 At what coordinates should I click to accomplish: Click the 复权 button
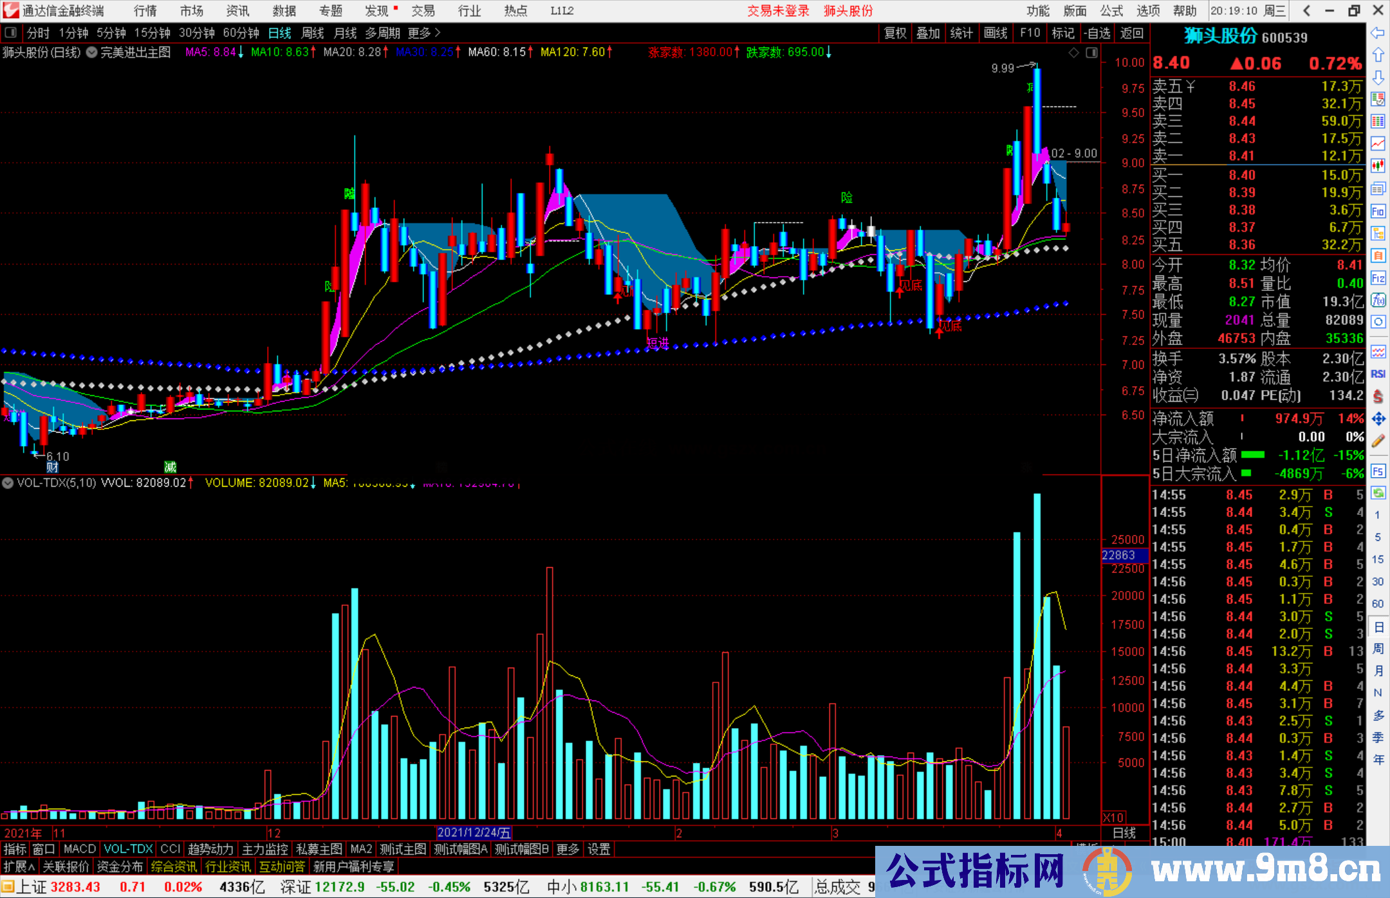coord(895,33)
